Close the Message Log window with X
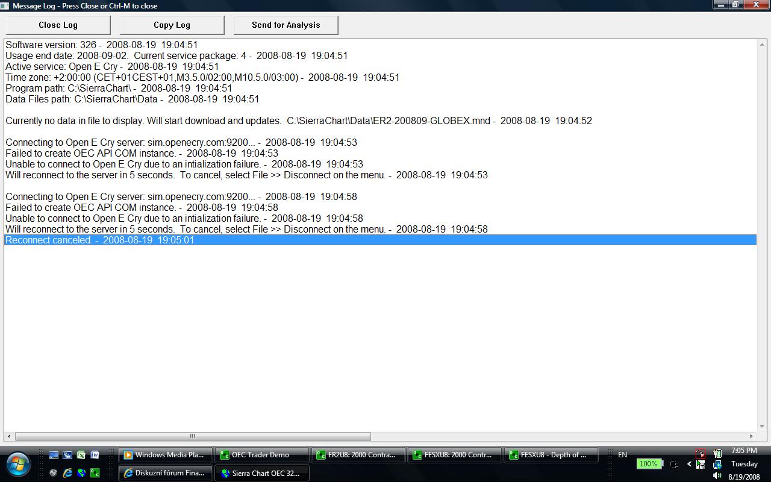This screenshot has height=482, width=771. (x=757, y=5)
